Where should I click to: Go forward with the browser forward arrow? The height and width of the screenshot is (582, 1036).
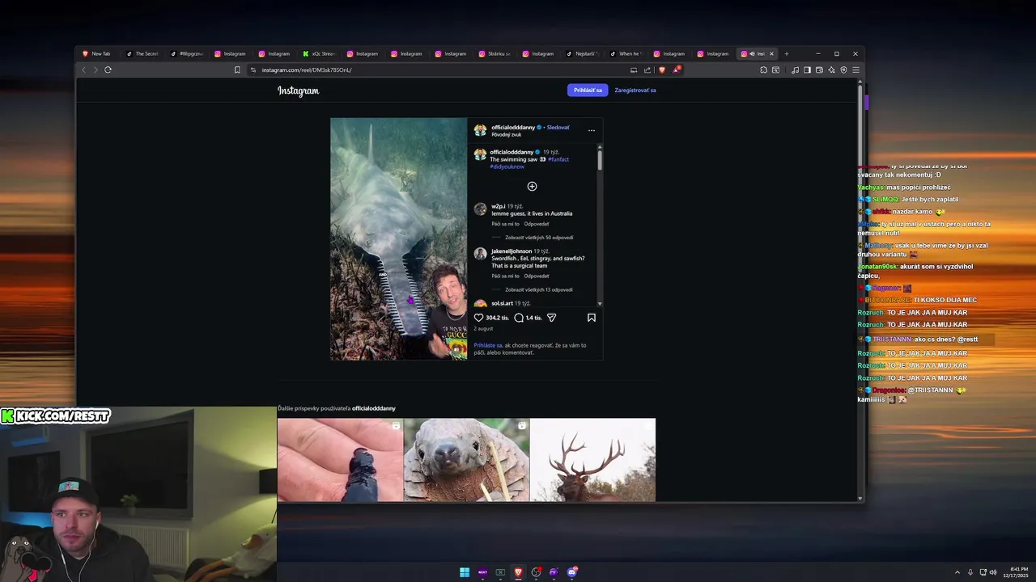(95, 70)
